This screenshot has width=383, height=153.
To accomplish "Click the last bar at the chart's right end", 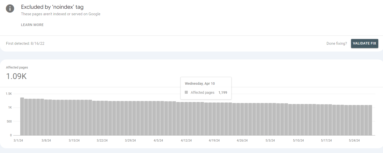I will coord(370,120).
